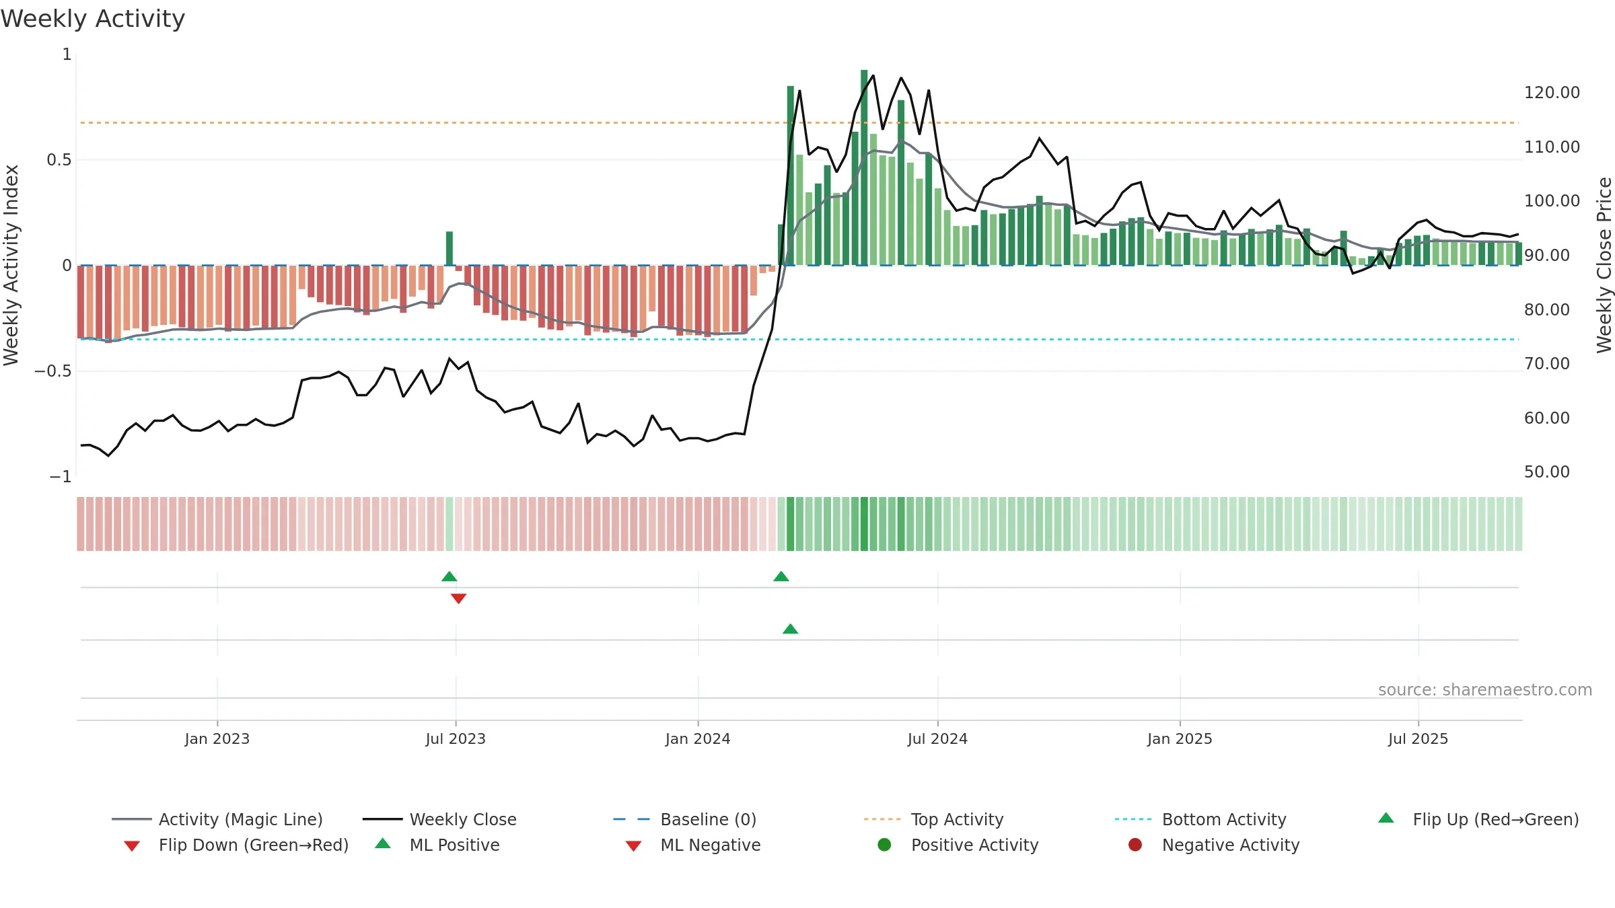Click the ML Negative legend triangle icon
The image size is (1615, 908).
633,845
